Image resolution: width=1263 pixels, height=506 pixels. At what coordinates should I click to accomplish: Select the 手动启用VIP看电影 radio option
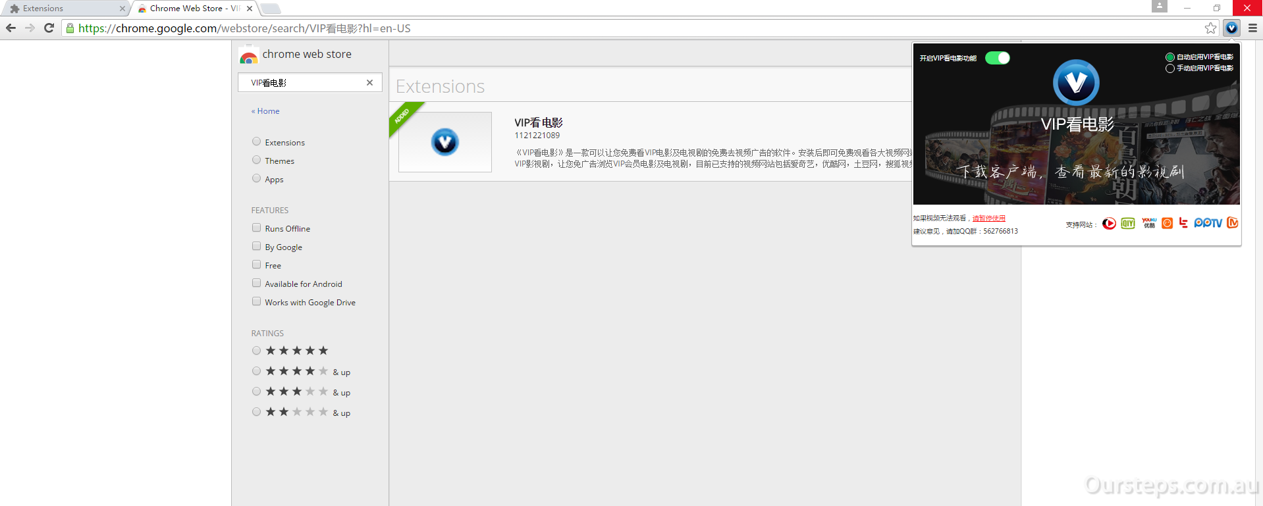[1170, 68]
